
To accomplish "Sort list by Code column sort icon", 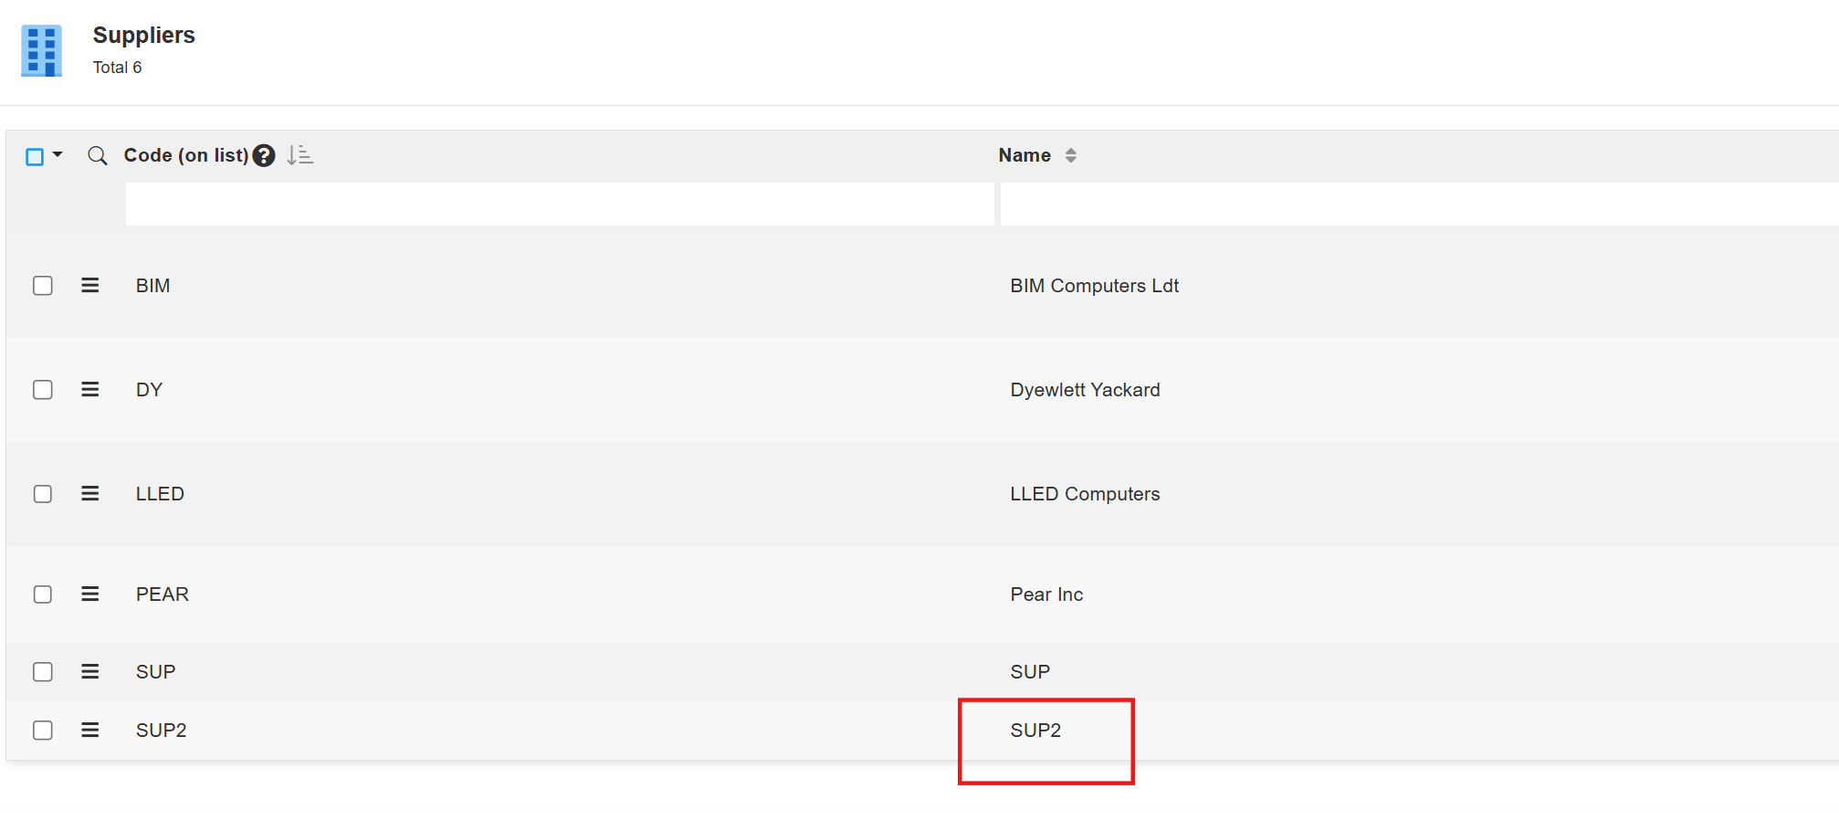I will [299, 156].
